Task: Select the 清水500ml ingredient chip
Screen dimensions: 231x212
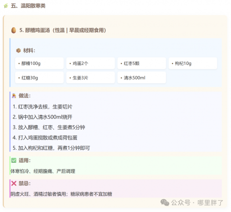Action: click(142, 77)
